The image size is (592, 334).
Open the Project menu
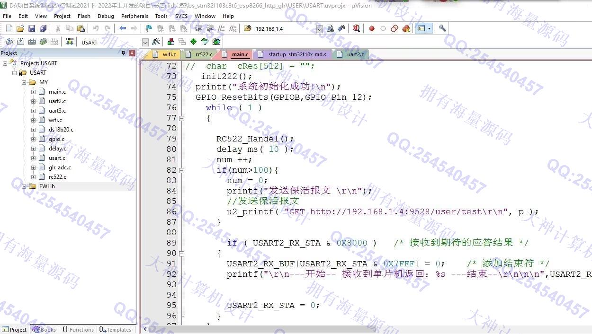[62, 16]
